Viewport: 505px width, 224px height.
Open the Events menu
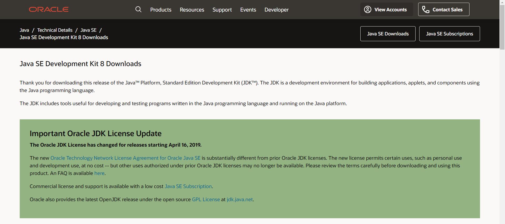click(248, 10)
